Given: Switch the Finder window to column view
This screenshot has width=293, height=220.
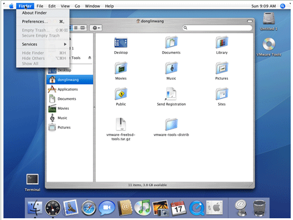Looking at the screenshot, I should (83, 28).
